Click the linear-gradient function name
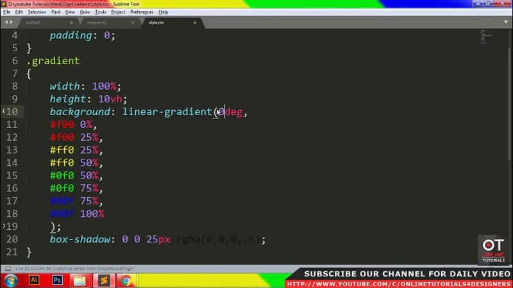This screenshot has width=513, height=288. click(167, 111)
